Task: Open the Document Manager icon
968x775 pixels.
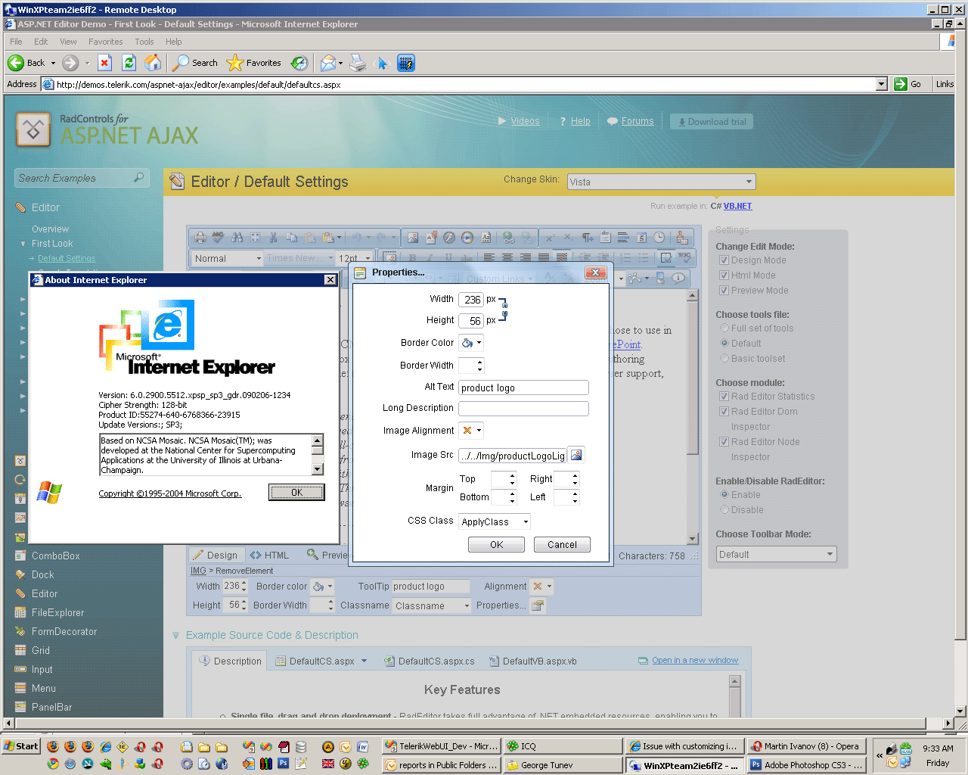Action: (431, 238)
